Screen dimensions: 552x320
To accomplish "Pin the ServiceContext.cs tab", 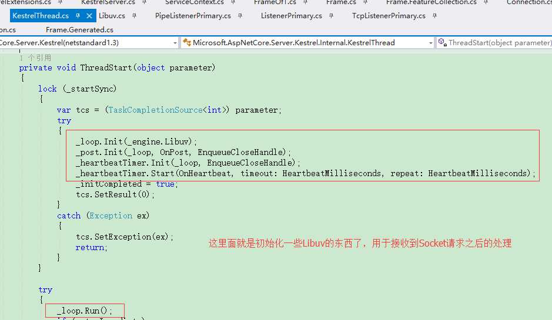I will coord(233,2).
